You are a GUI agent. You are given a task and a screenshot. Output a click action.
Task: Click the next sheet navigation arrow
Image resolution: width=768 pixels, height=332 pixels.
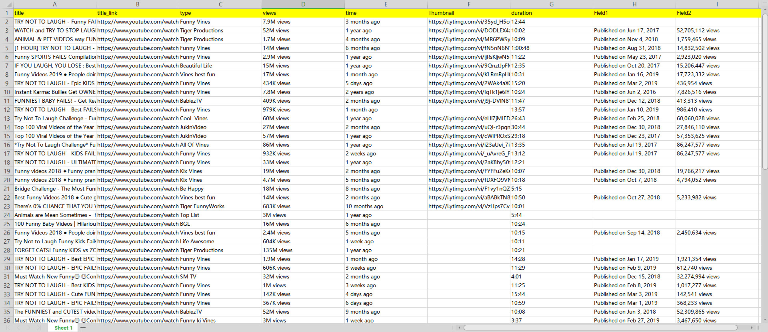pyautogui.click(x=28, y=328)
